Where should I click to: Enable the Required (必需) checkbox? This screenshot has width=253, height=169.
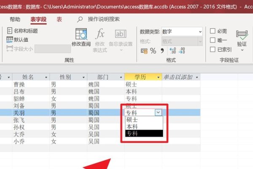[x=213, y=31]
